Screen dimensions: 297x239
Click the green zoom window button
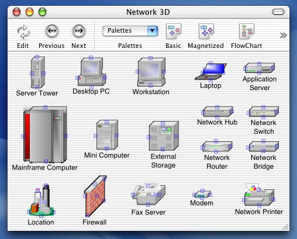coord(42,12)
